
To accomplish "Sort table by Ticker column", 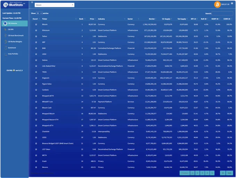I will tap(45, 19).
